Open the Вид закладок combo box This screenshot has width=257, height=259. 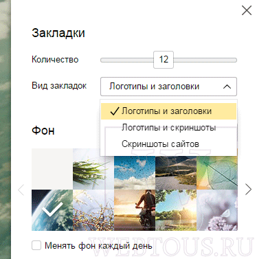pos(168,87)
